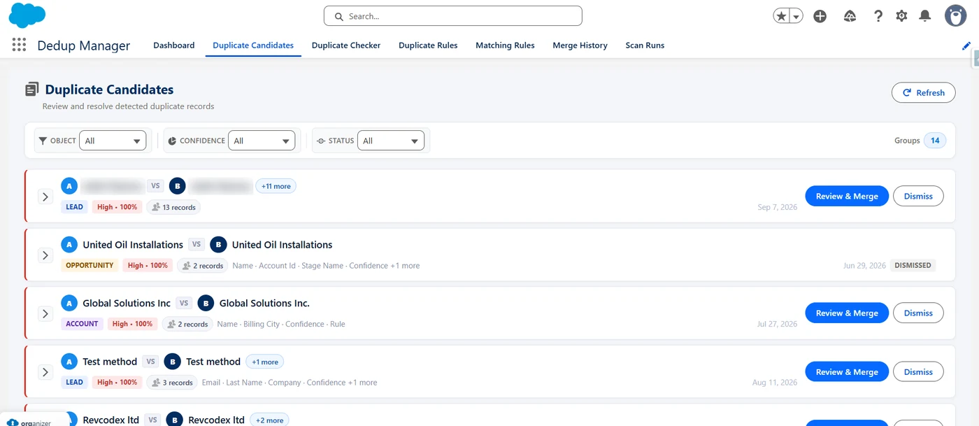
Task: Go to the Duplicate Rules tab
Action: pos(428,45)
